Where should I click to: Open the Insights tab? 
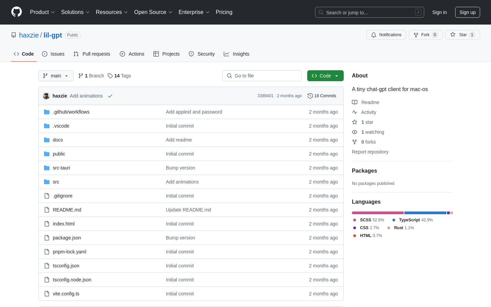237,54
